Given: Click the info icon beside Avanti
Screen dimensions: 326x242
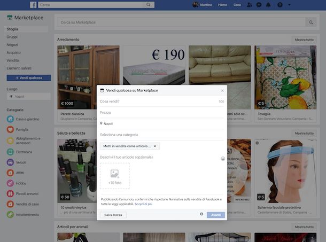Looking at the screenshot, I should click(x=201, y=214).
